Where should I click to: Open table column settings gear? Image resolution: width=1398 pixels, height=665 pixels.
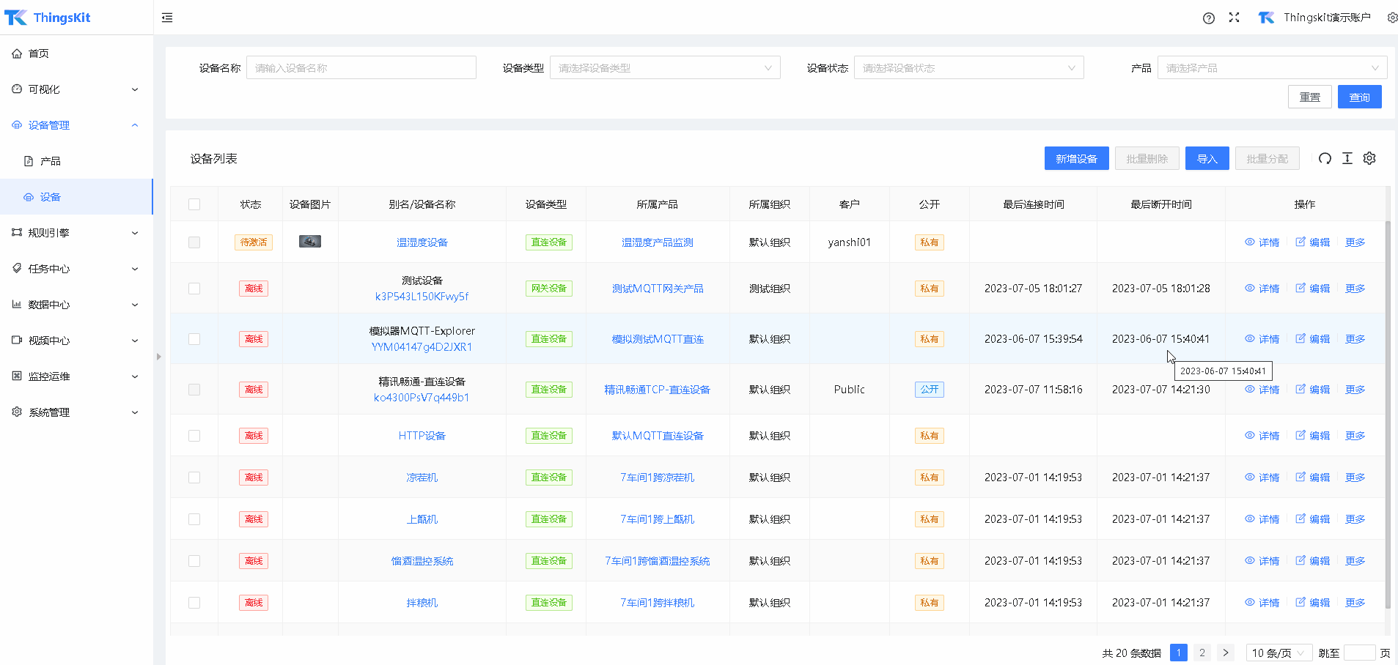coord(1369,158)
